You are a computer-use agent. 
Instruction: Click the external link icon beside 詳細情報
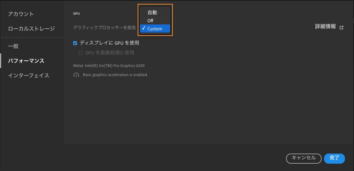341,27
